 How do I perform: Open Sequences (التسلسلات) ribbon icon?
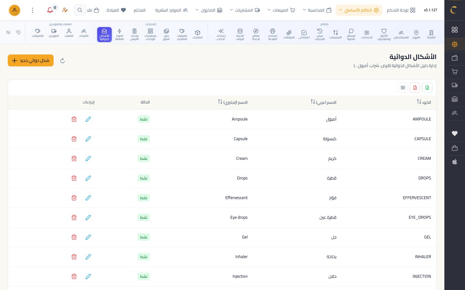tap(336, 34)
